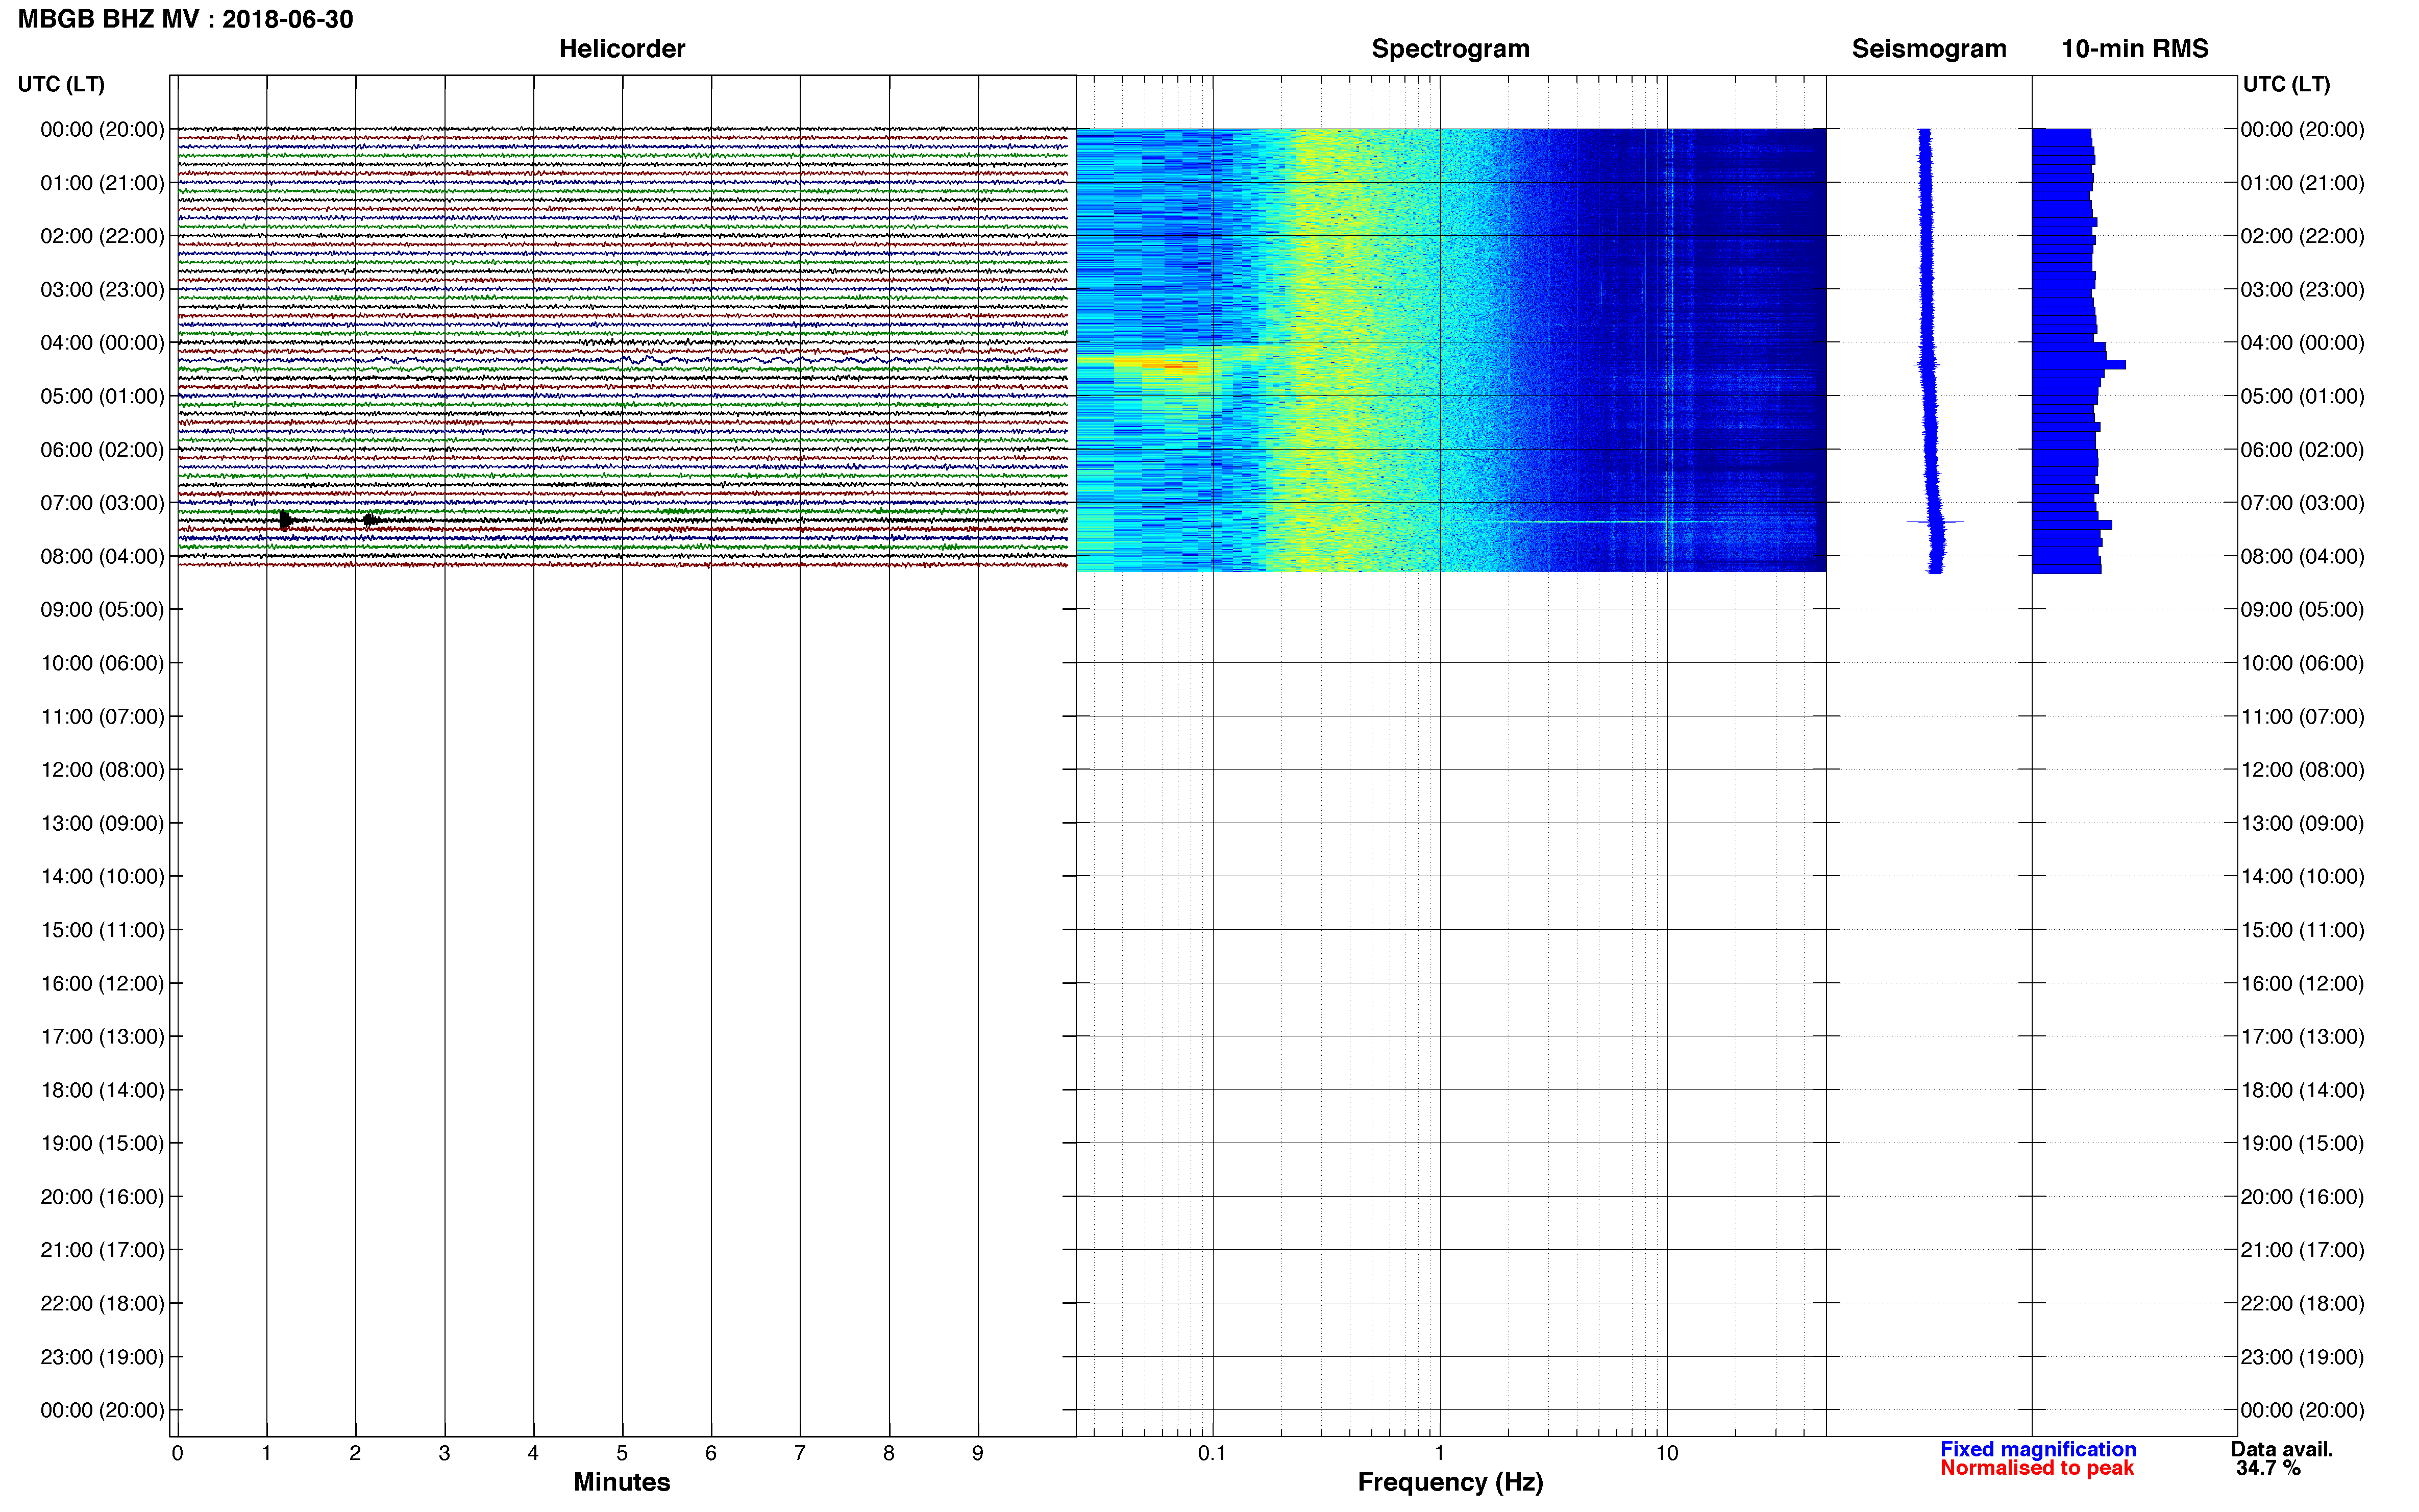2419x1512 pixels.
Task: Click the 'Data avail.' label
Action: (x=2282, y=1449)
